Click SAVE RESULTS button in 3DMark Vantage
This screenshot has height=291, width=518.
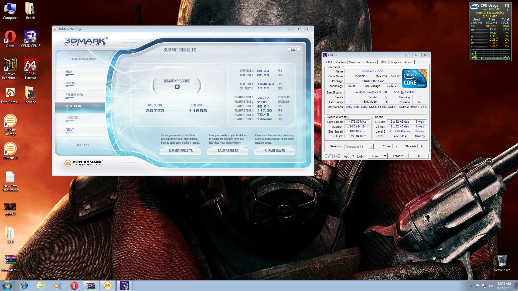point(228,151)
